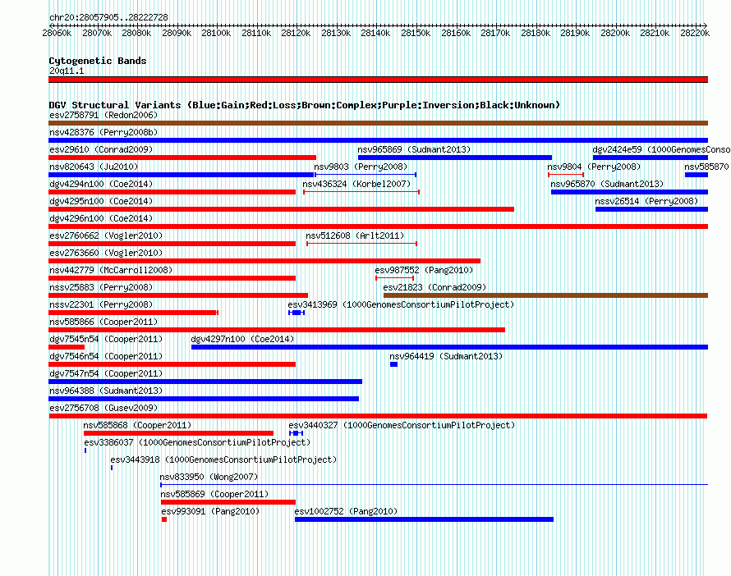Image resolution: width=731 pixels, height=576 pixels.
Task: Select the blue nsv965869 gain bar
Action: tap(455, 158)
